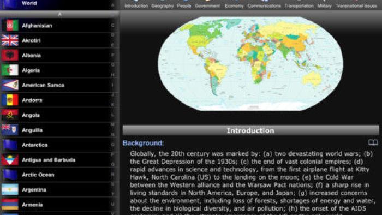This screenshot has width=382, height=215.
Task: Tap the Antigua and Barbuda flag icon
Action: (10, 160)
